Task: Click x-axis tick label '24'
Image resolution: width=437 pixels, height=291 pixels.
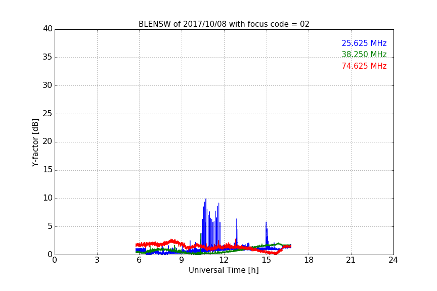Action: [x=394, y=260]
